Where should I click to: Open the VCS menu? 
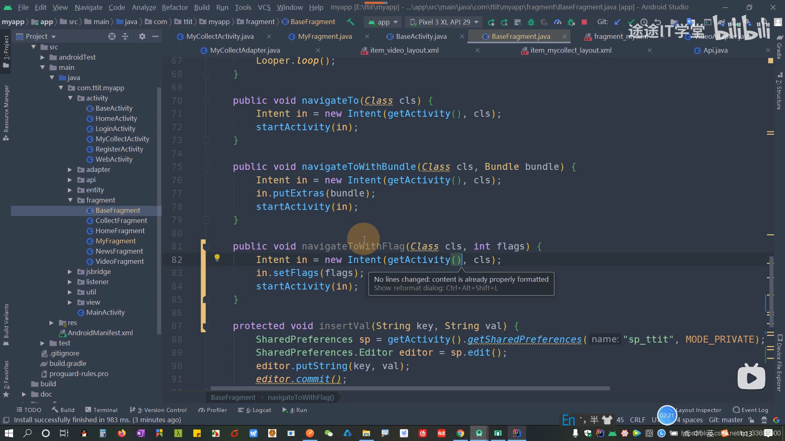pos(264,7)
